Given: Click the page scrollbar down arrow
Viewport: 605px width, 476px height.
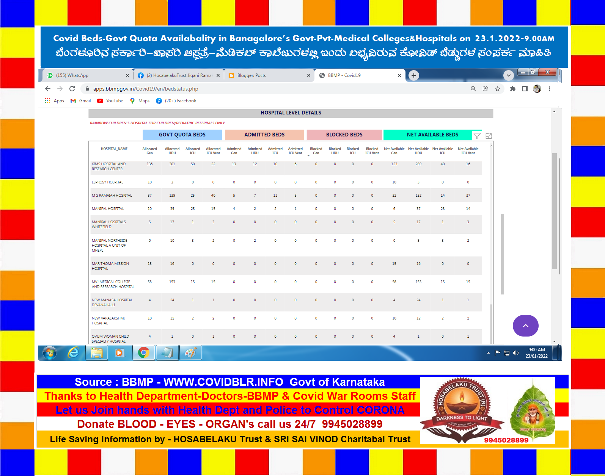Looking at the screenshot, I should tap(554, 341).
